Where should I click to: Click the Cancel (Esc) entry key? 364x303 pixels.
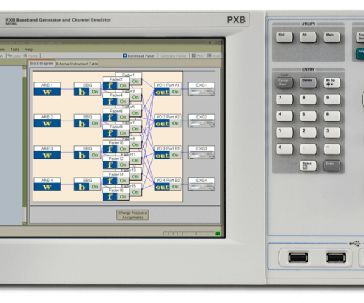[285, 83]
